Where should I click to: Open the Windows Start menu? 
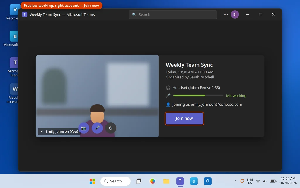pos(92,181)
